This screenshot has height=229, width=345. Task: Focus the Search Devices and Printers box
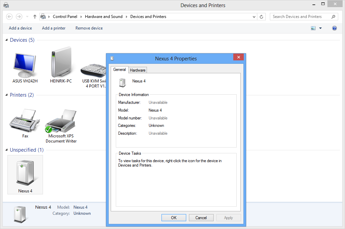click(301, 17)
